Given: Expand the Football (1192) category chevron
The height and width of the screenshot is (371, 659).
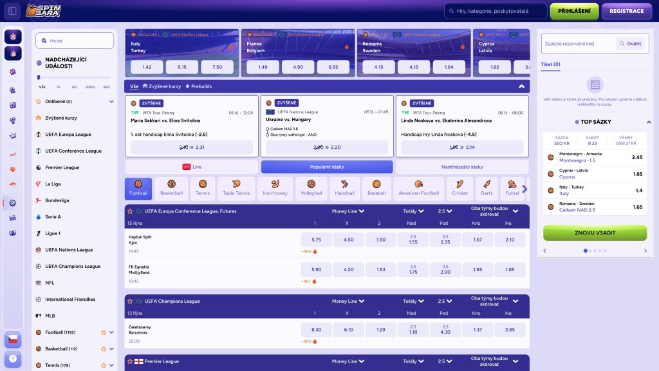Looking at the screenshot, I should tap(111, 332).
